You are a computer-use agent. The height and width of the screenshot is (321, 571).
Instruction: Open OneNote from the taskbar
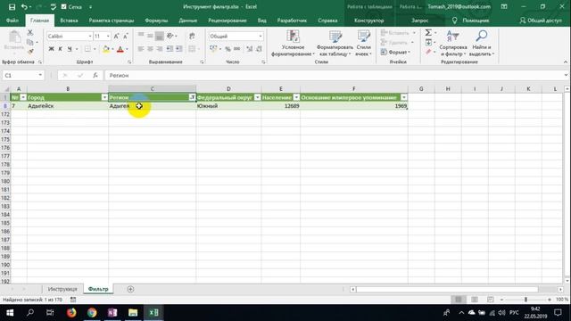coord(112,313)
